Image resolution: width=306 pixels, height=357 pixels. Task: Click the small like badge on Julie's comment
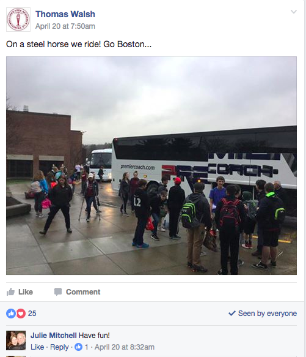[x=79, y=347]
